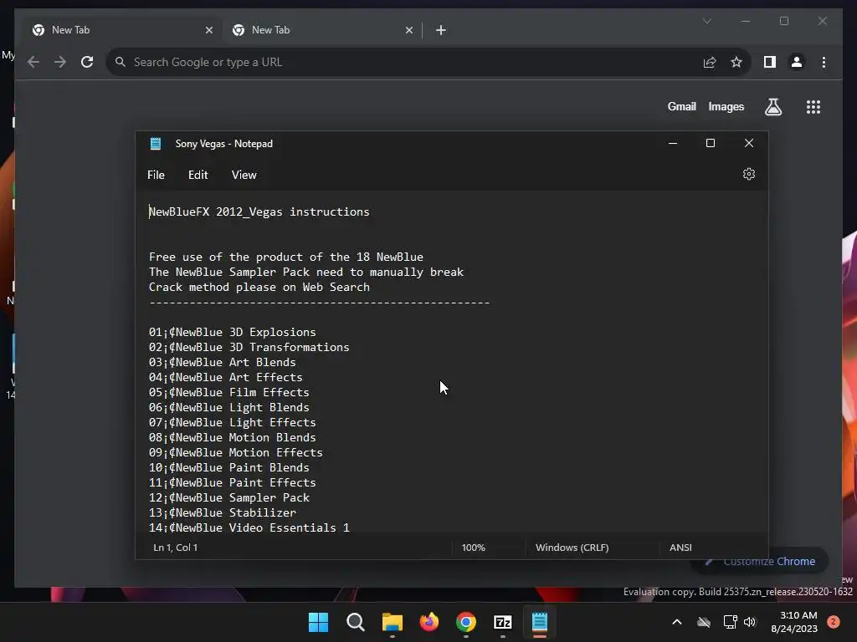The image size is (857, 642).
Task: Open the View menu in Notepad
Action: [x=244, y=175]
